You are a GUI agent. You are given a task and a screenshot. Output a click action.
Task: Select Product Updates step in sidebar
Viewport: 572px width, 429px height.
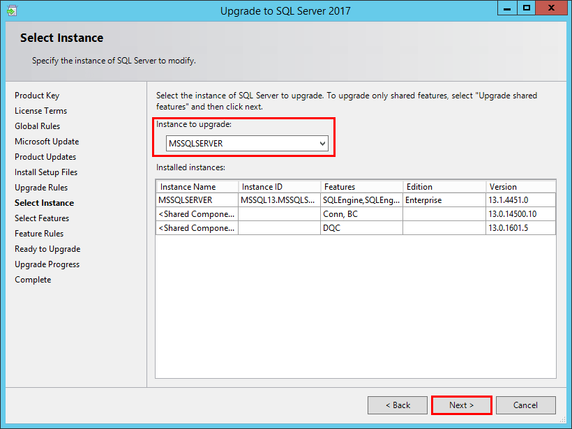[x=45, y=157]
